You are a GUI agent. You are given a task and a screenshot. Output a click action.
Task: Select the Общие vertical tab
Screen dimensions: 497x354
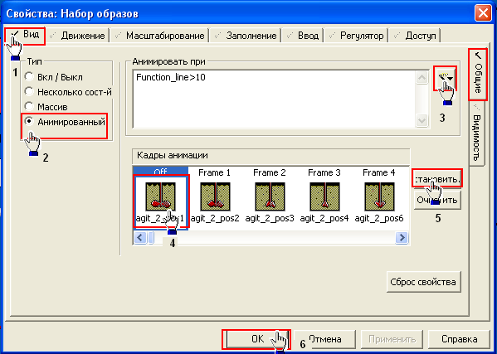click(478, 74)
